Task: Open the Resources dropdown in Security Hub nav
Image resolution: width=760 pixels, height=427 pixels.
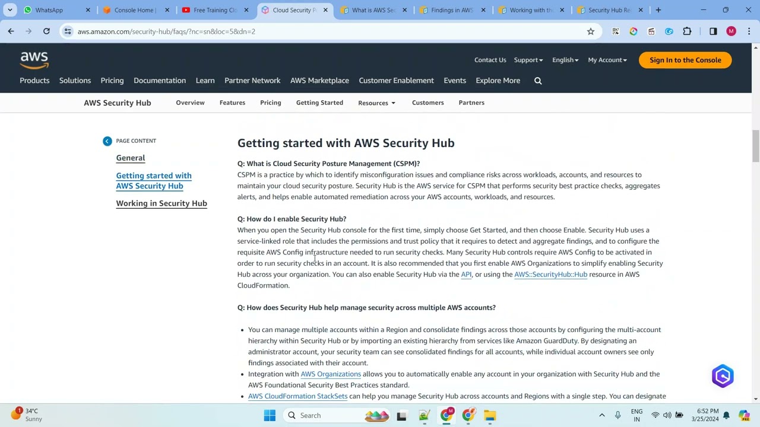Action: tap(376, 103)
